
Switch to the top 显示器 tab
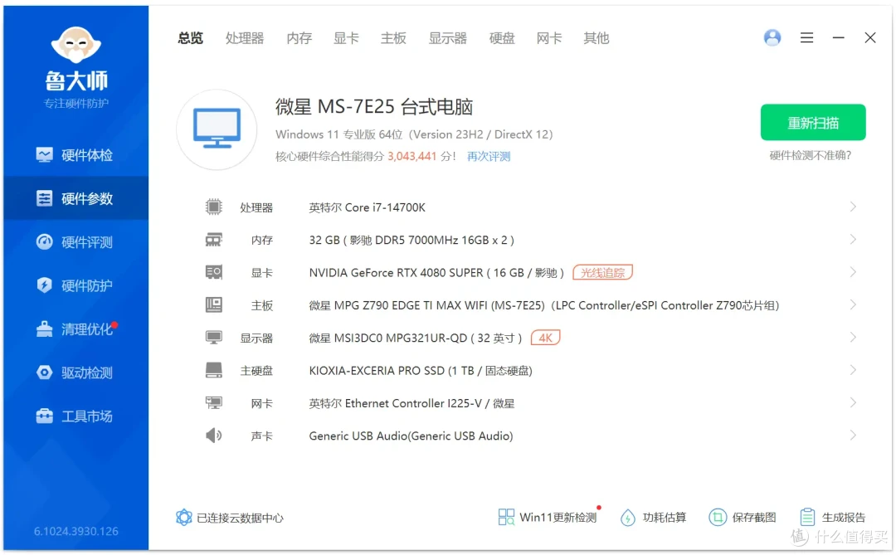point(448,37)
